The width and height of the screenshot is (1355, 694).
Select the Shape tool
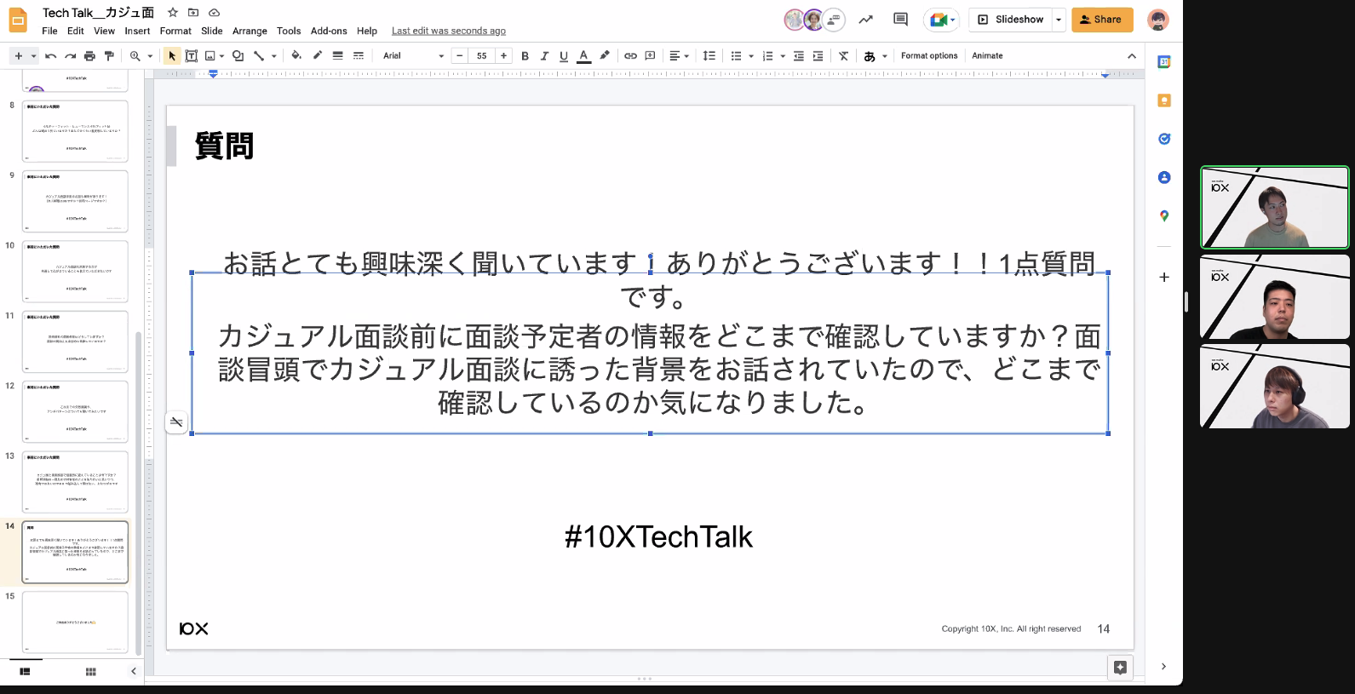(238, 56)
